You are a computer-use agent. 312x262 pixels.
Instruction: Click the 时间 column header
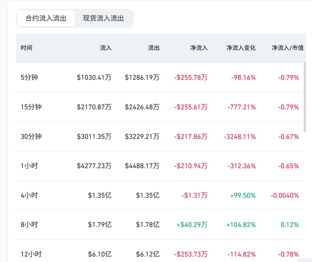click(x=26, y=48)
